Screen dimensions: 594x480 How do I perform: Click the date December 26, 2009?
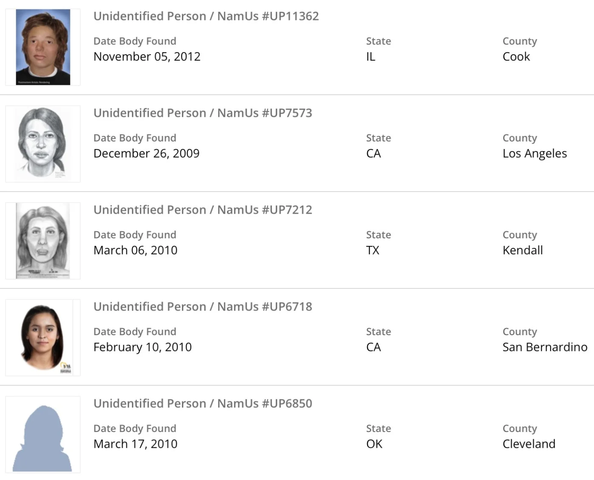point(146,153)
